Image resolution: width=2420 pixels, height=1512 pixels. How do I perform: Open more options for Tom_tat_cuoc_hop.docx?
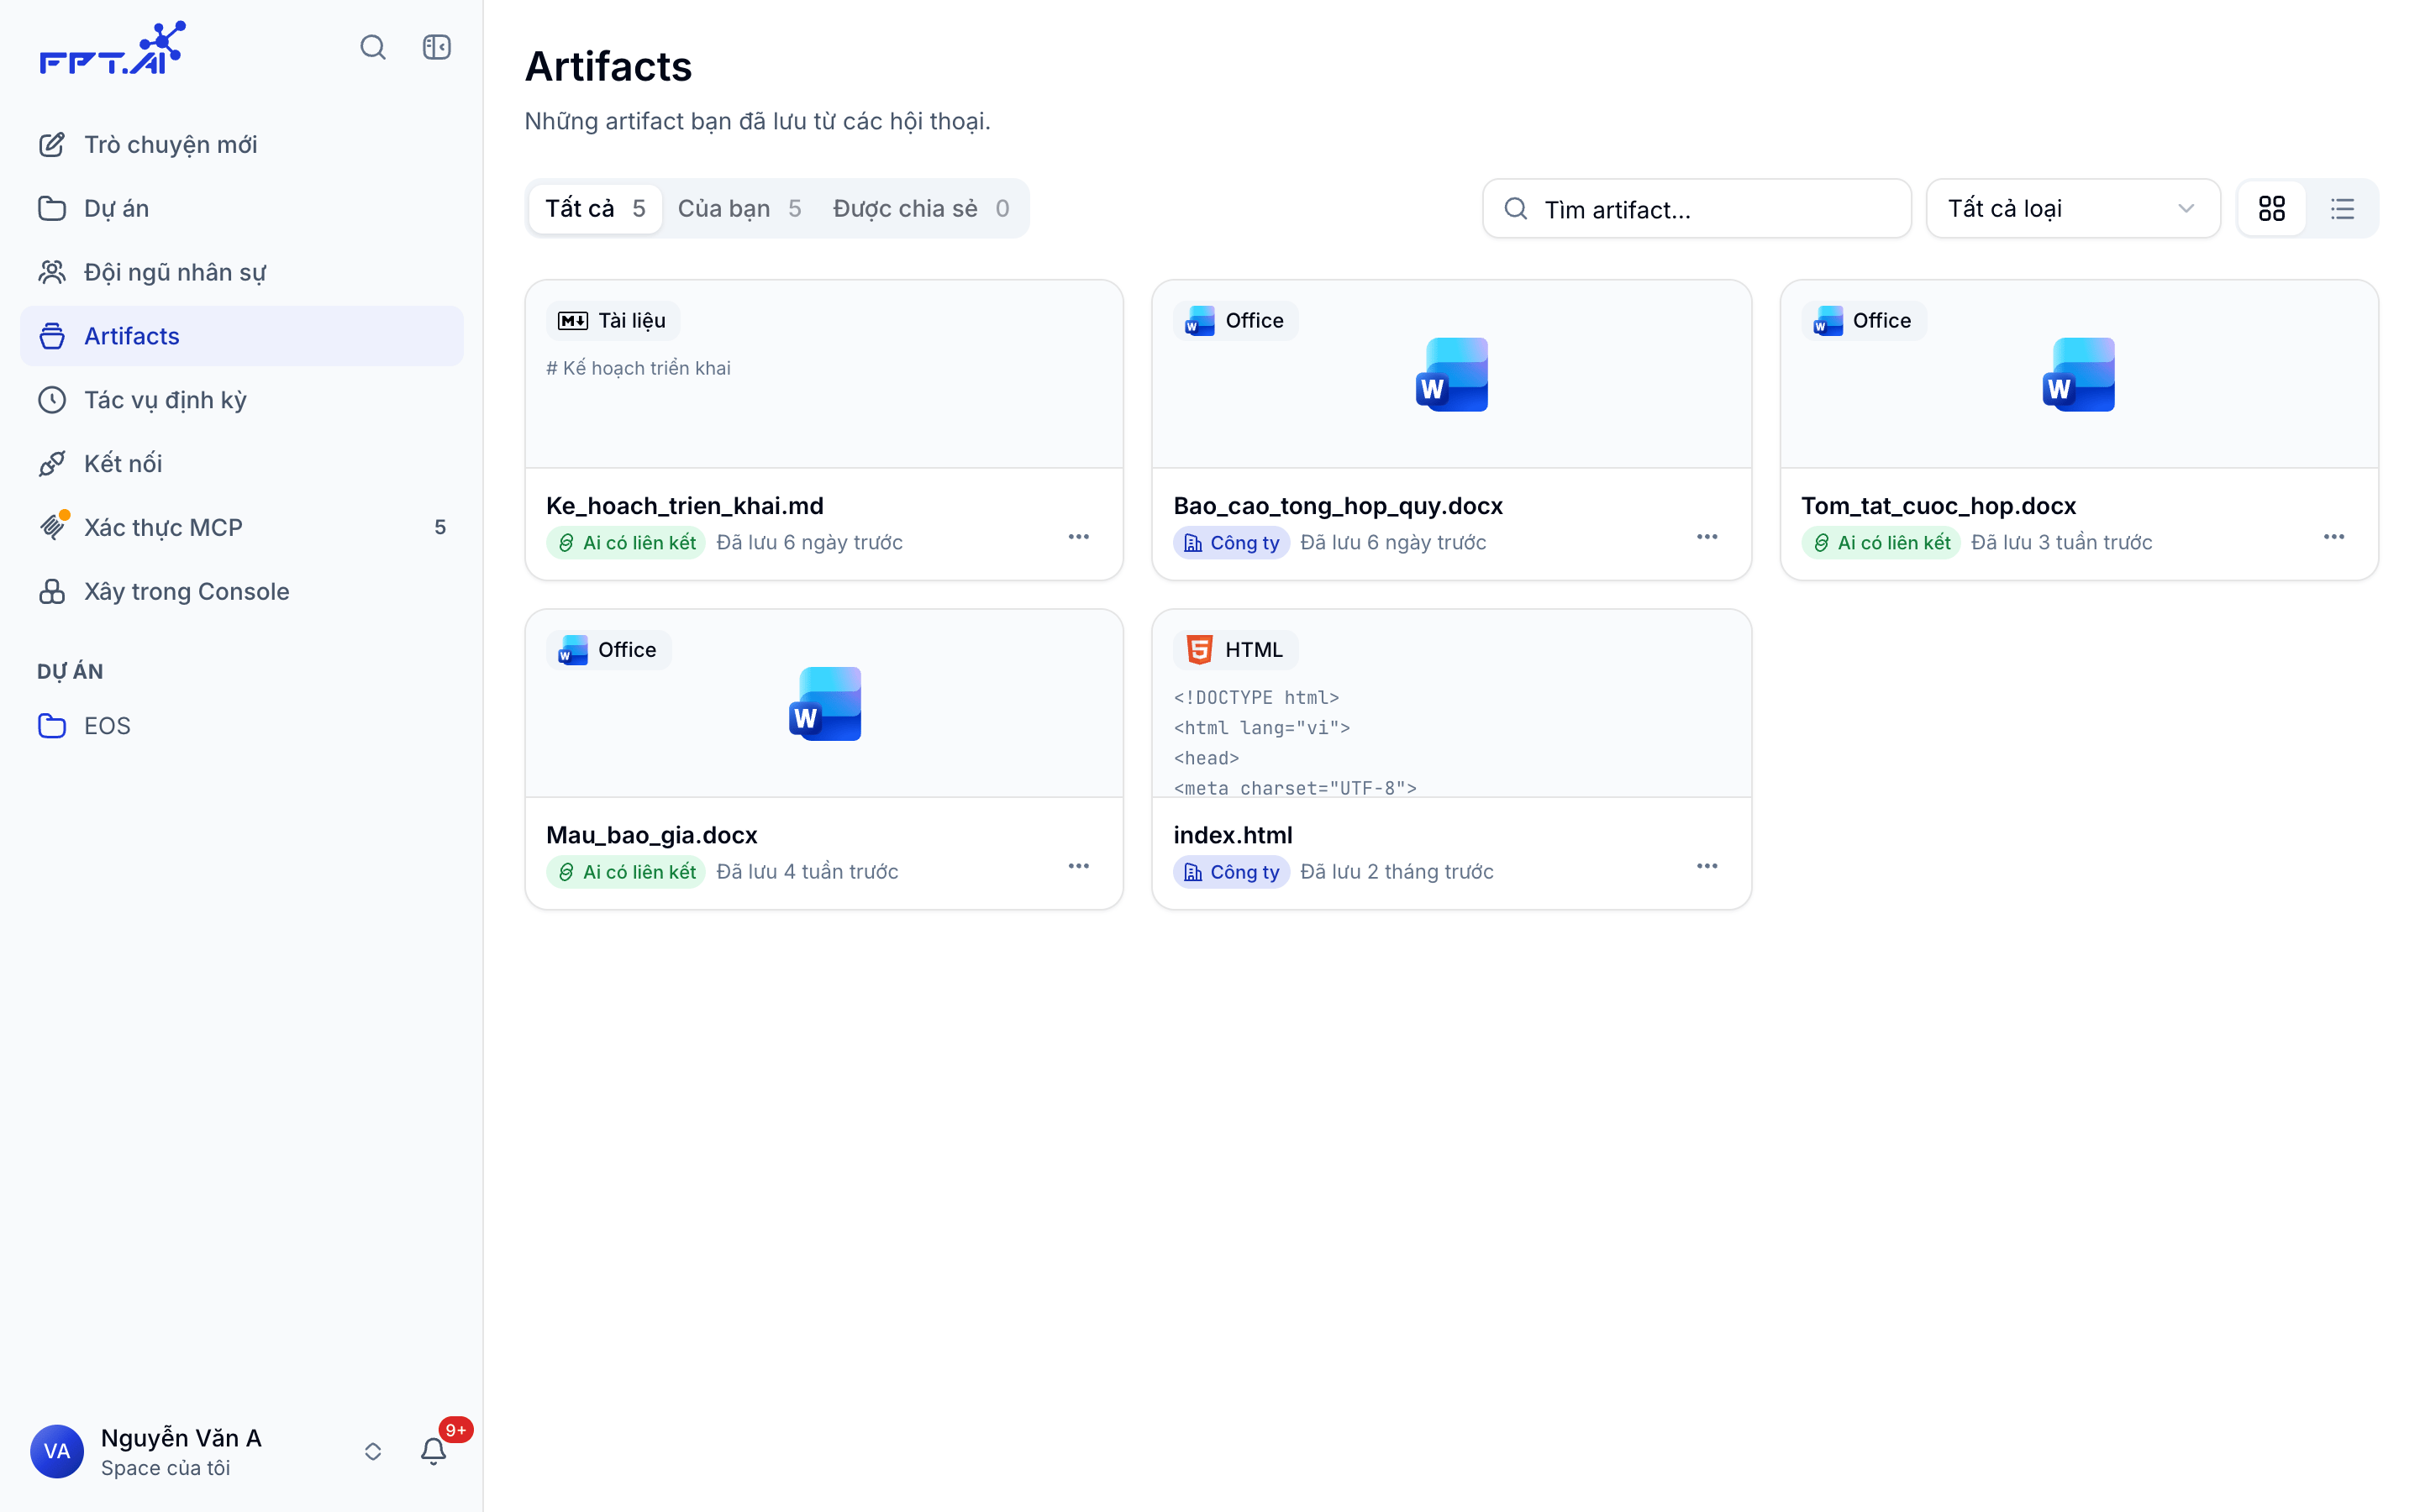point(2333,537)
